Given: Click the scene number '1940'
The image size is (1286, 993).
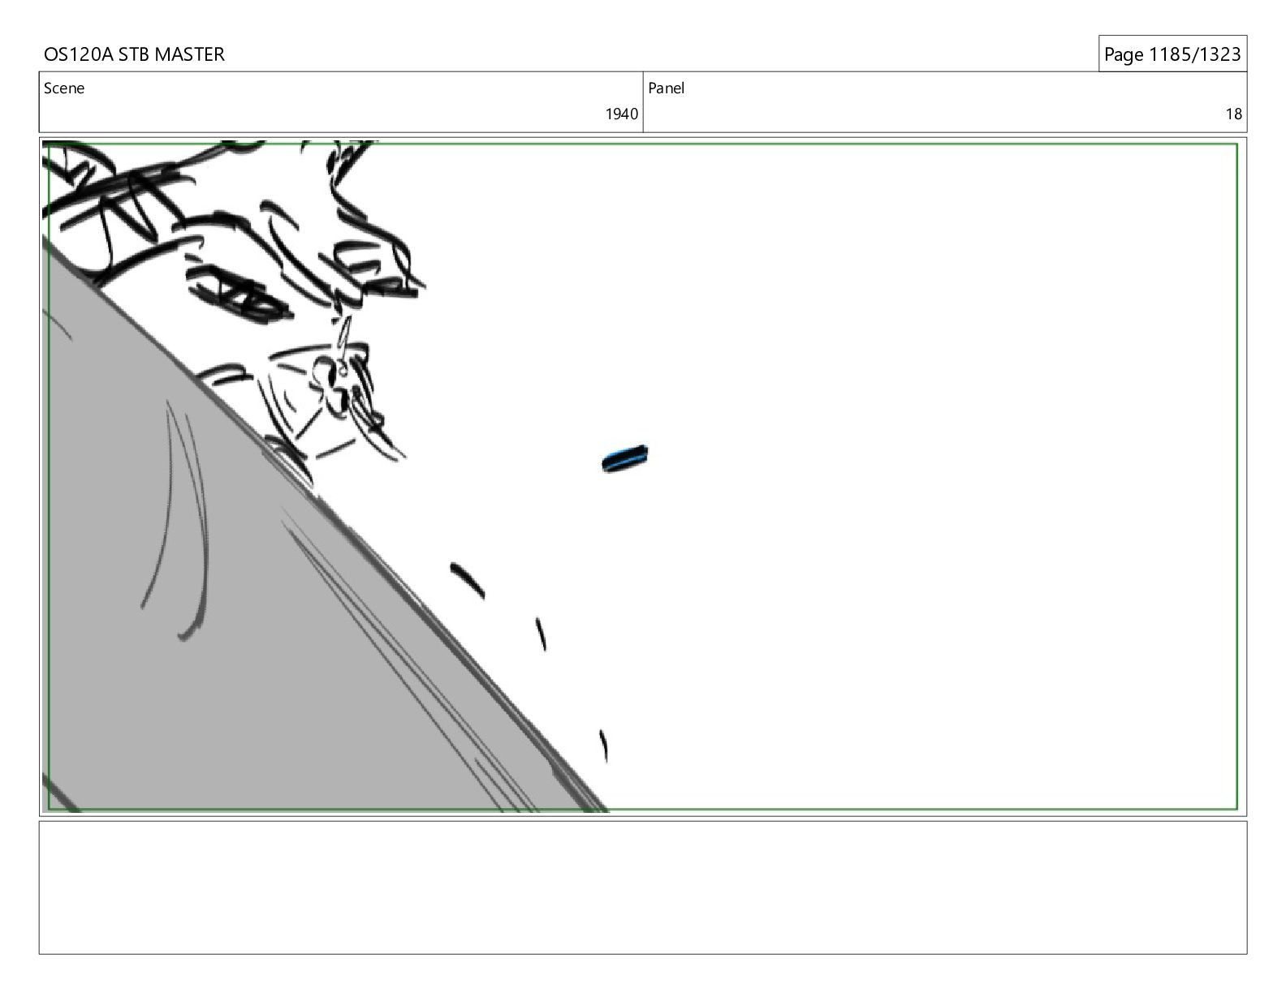Looking at the screenshot, I should pyautogui.click(x=622, y=114).
